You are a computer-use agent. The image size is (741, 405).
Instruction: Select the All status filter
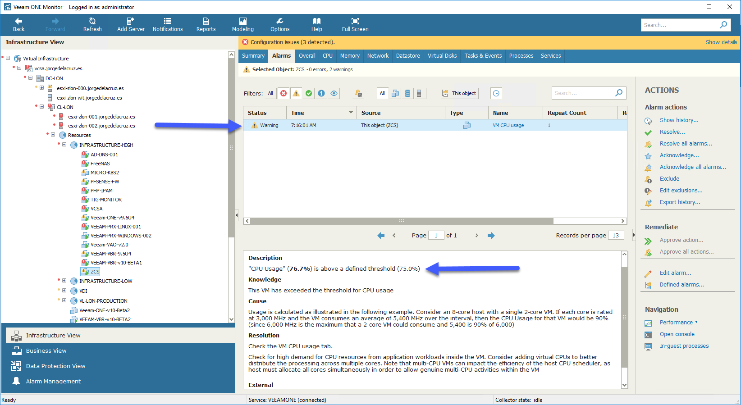[x=270, y=93]
